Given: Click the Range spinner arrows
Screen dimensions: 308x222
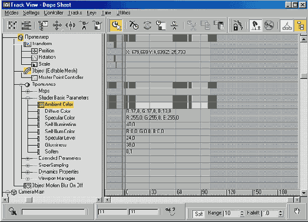Looking at the screenshot, I should pyautogui.click(x=242, y=213).
